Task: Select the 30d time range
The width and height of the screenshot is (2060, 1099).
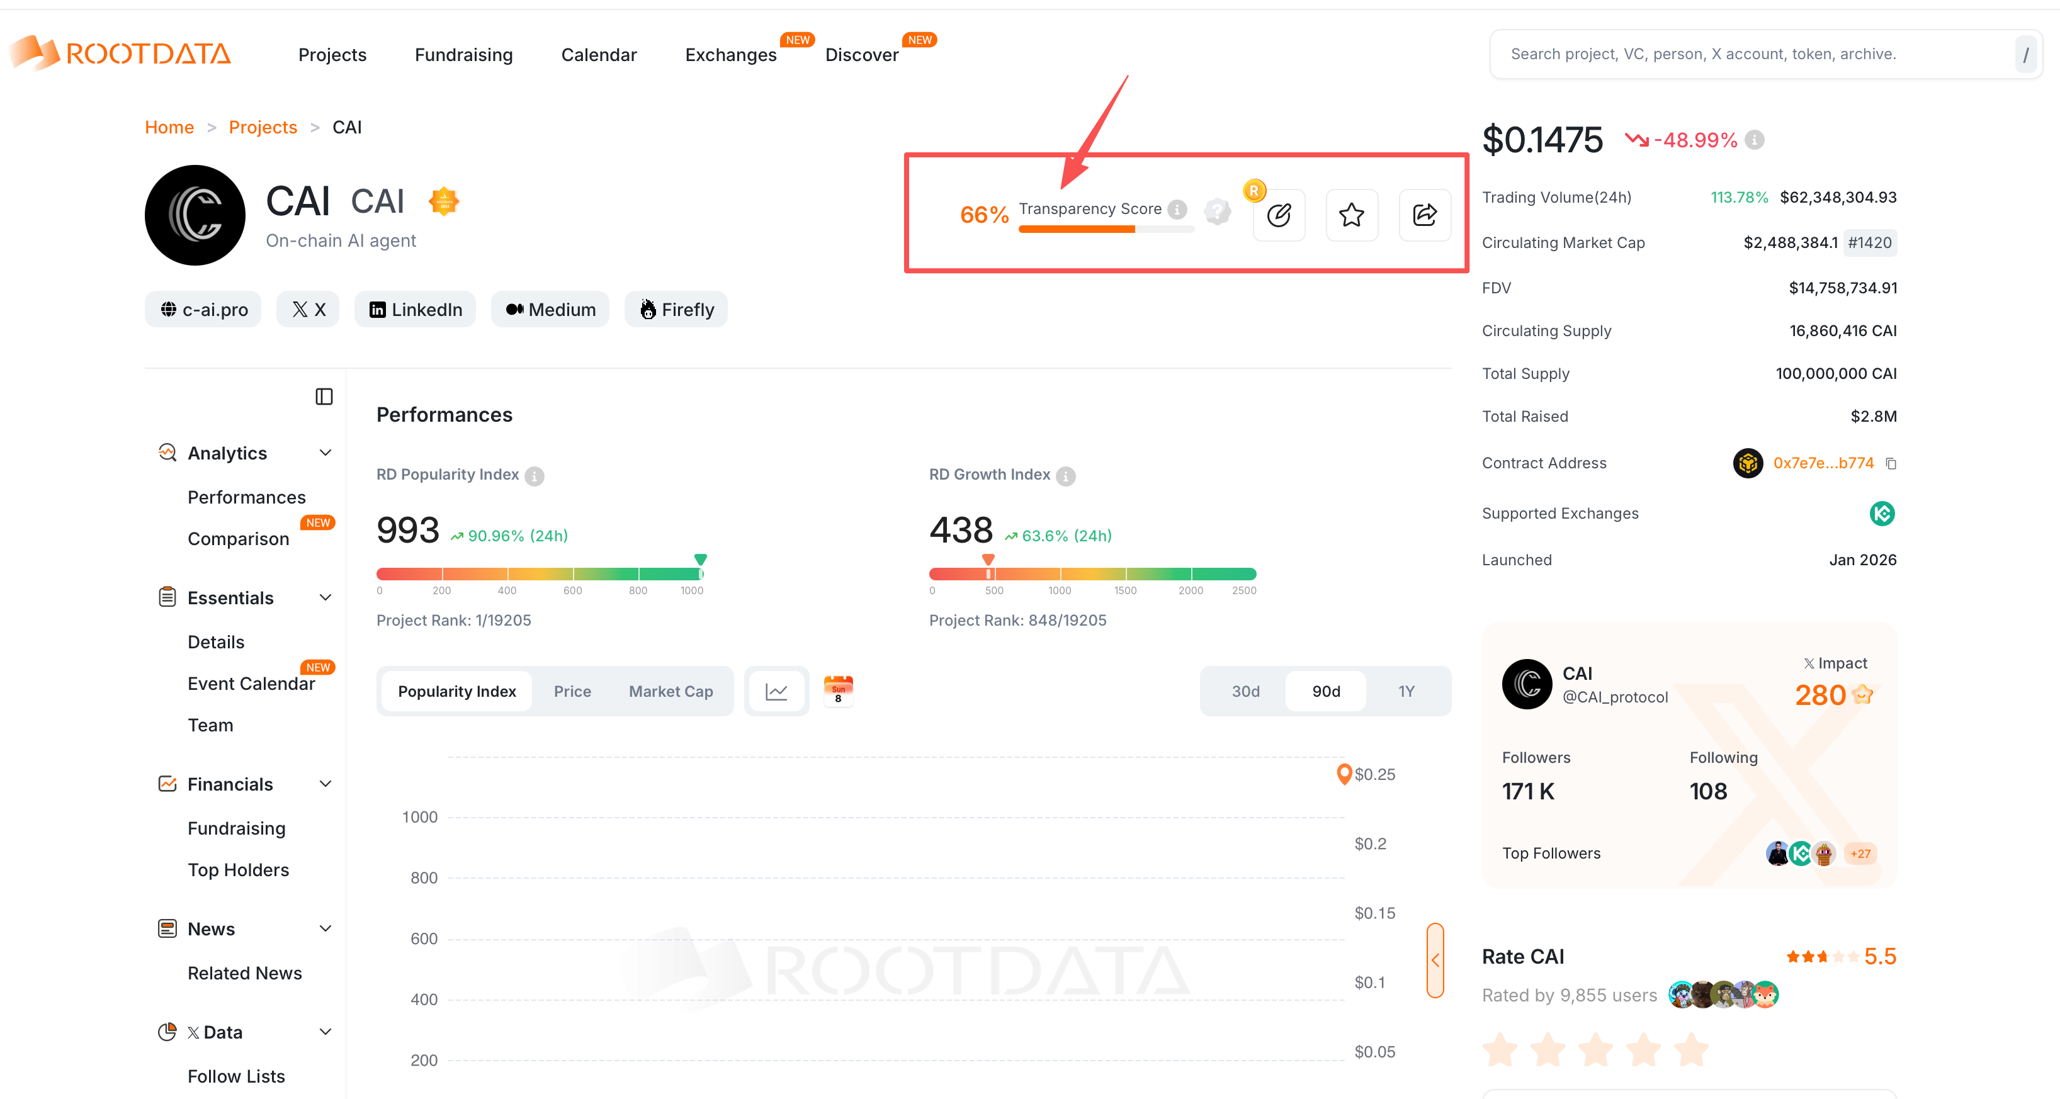Action: click(x=1245, y=691)
